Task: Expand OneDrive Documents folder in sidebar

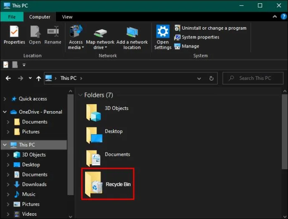Action: coord(8,122)
